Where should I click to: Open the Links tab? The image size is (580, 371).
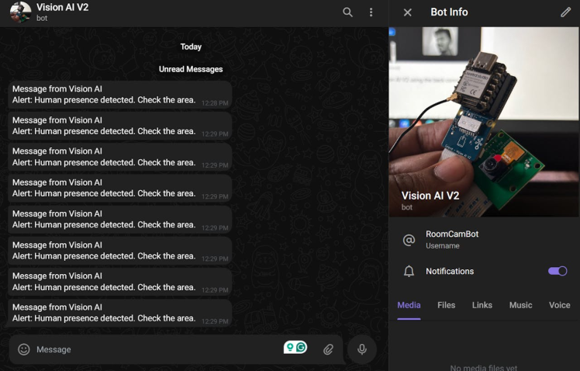[x=482, y=305]
